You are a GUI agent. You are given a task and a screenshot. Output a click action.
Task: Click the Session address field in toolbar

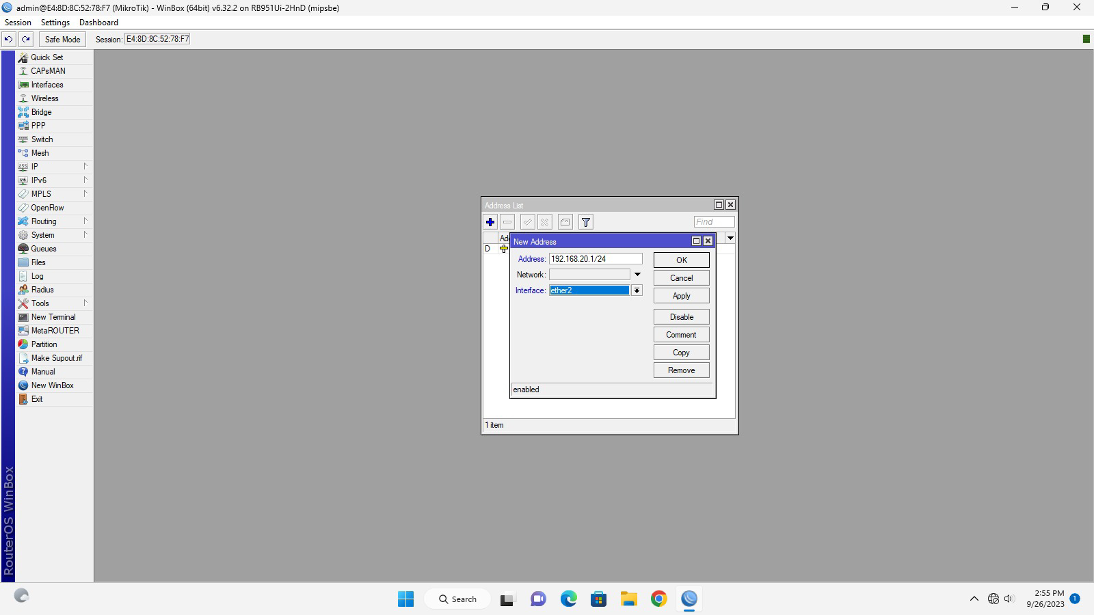click(157, 39)
